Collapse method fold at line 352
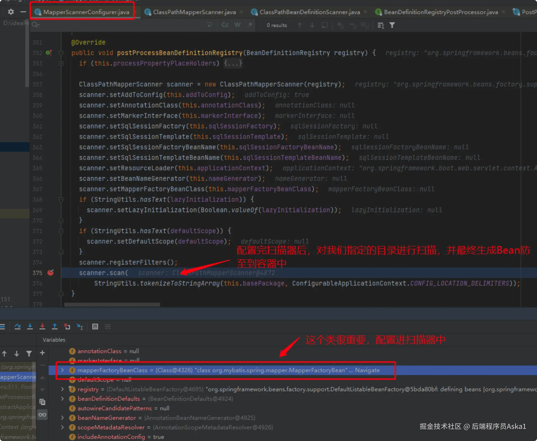 [x=61, y=53]
